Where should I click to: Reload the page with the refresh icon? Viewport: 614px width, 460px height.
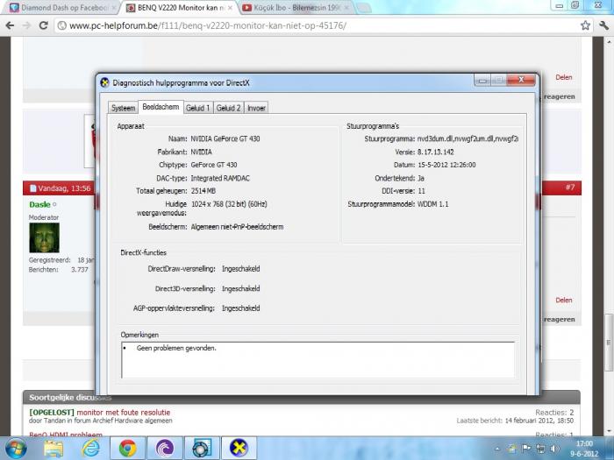coord(44,25)
